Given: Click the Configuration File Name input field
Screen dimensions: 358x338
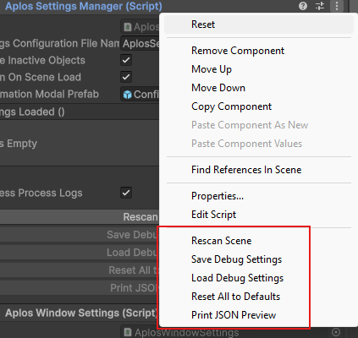Looking at the screenshot, I should point(140,44).
